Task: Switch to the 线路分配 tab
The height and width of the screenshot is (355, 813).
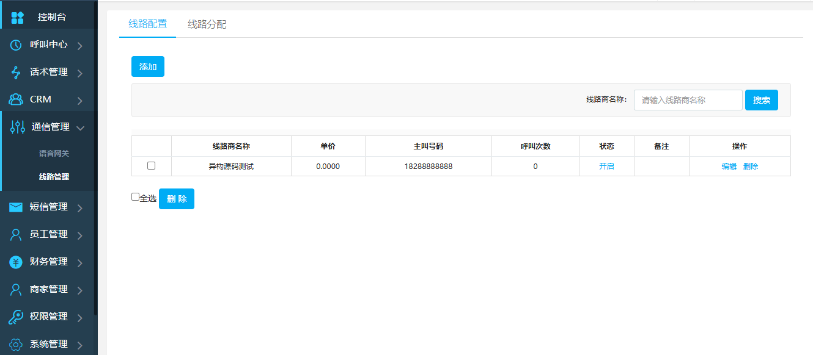Action: pos(207,24)
